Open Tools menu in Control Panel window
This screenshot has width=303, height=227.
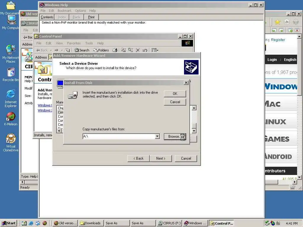pos(89,43)
